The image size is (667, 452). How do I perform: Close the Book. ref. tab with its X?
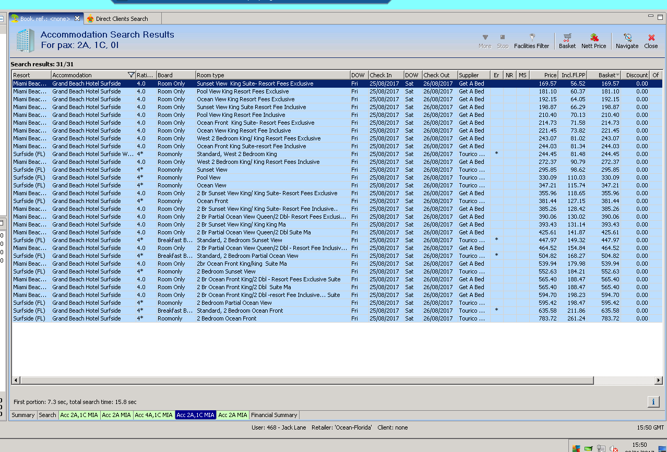tap(77, 18)
